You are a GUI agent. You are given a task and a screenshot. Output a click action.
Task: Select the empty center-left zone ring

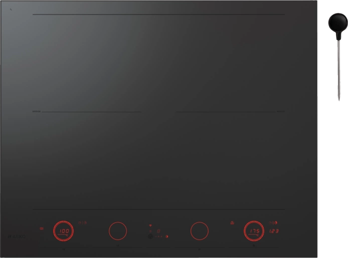click(118, 231)
